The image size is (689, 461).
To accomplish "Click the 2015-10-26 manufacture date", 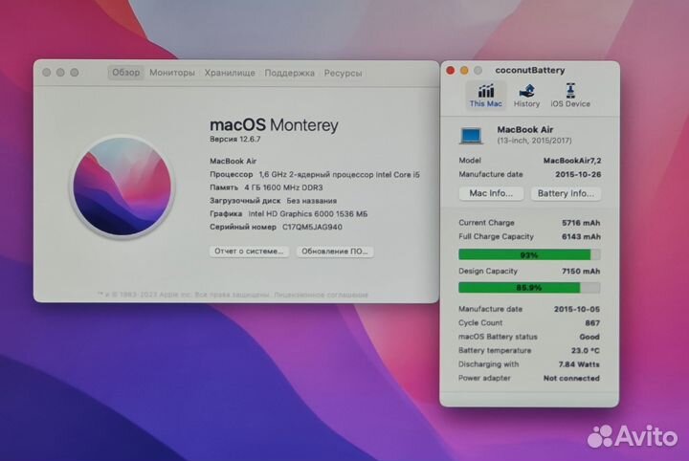I will 578,174.
